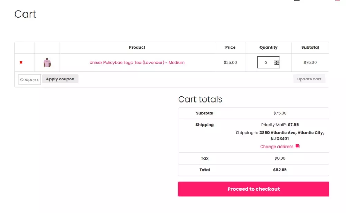
Task: Click the Product column header
Action: click(137, 47)
